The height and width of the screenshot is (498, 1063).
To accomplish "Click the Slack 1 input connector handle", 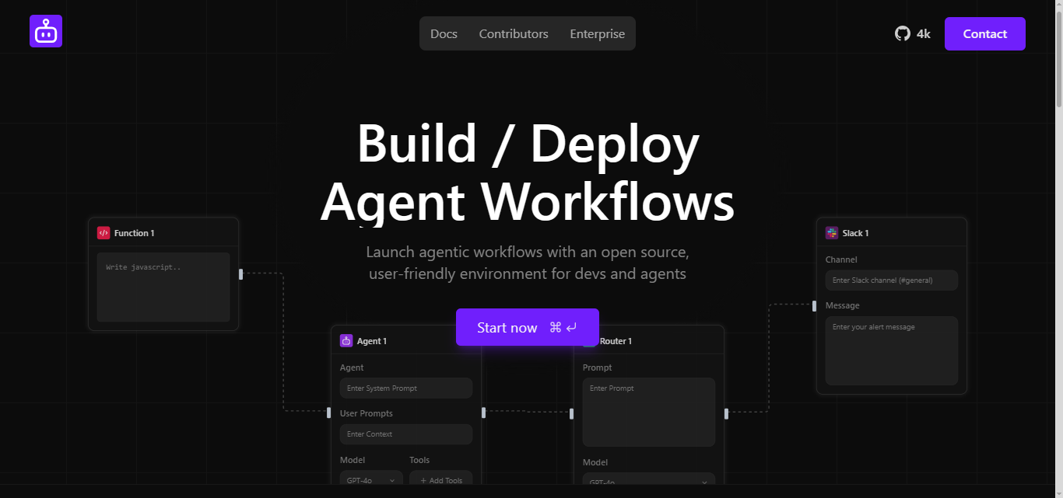I will (x=814, y=305).
